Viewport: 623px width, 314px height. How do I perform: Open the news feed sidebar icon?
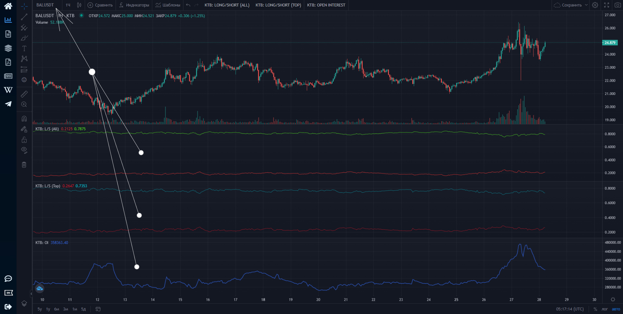point(8,76)
